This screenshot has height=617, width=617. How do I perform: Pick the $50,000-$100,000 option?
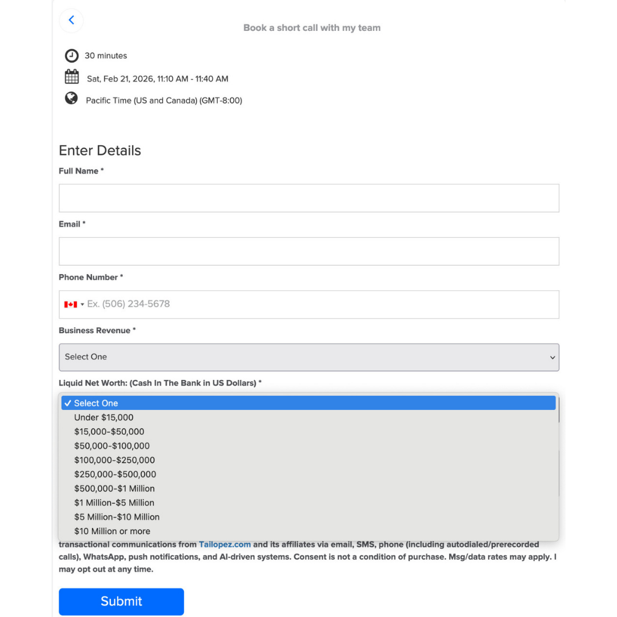pos(308,446)
